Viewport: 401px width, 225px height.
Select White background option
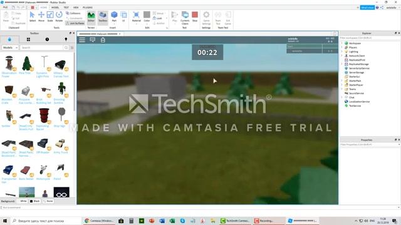(22, 201)
